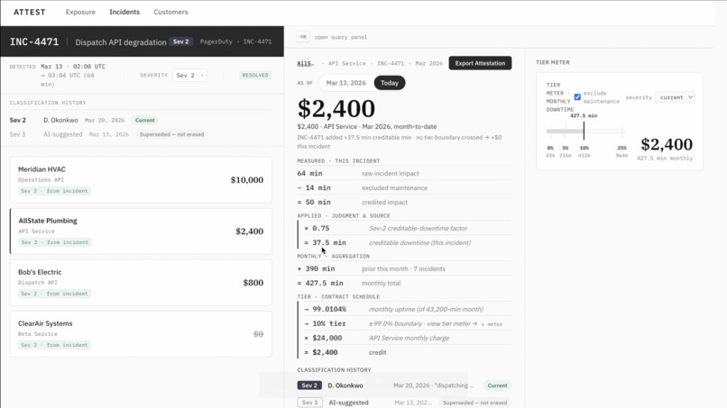Click the Sev 3 outlined badge in the bottom history

point(309,403)
